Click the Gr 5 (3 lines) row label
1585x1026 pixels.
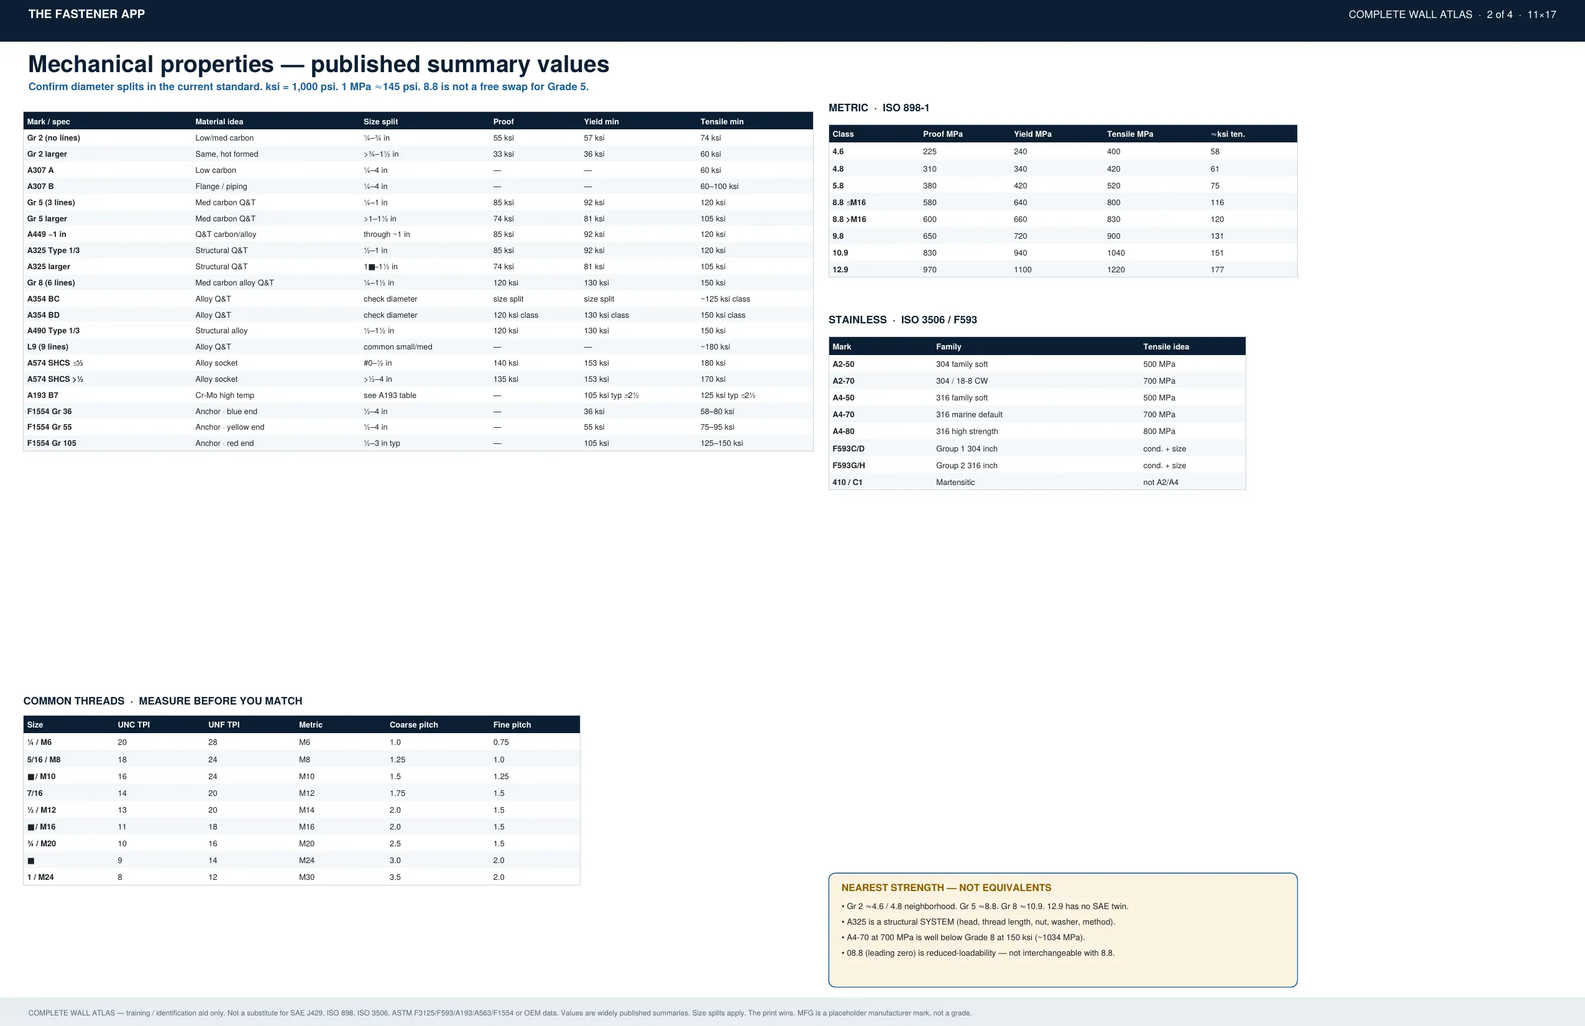tap(50, 203)
